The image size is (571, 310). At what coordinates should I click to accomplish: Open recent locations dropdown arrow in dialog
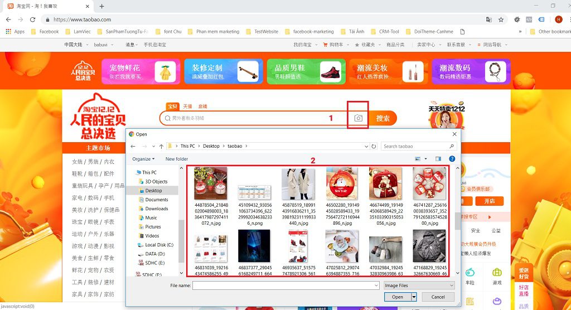point(154,147)
